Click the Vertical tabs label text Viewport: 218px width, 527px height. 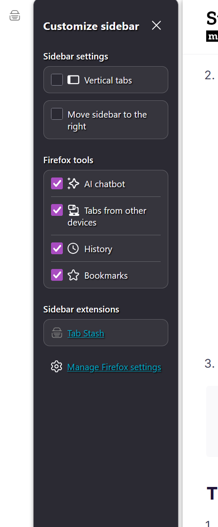(108, 80)
